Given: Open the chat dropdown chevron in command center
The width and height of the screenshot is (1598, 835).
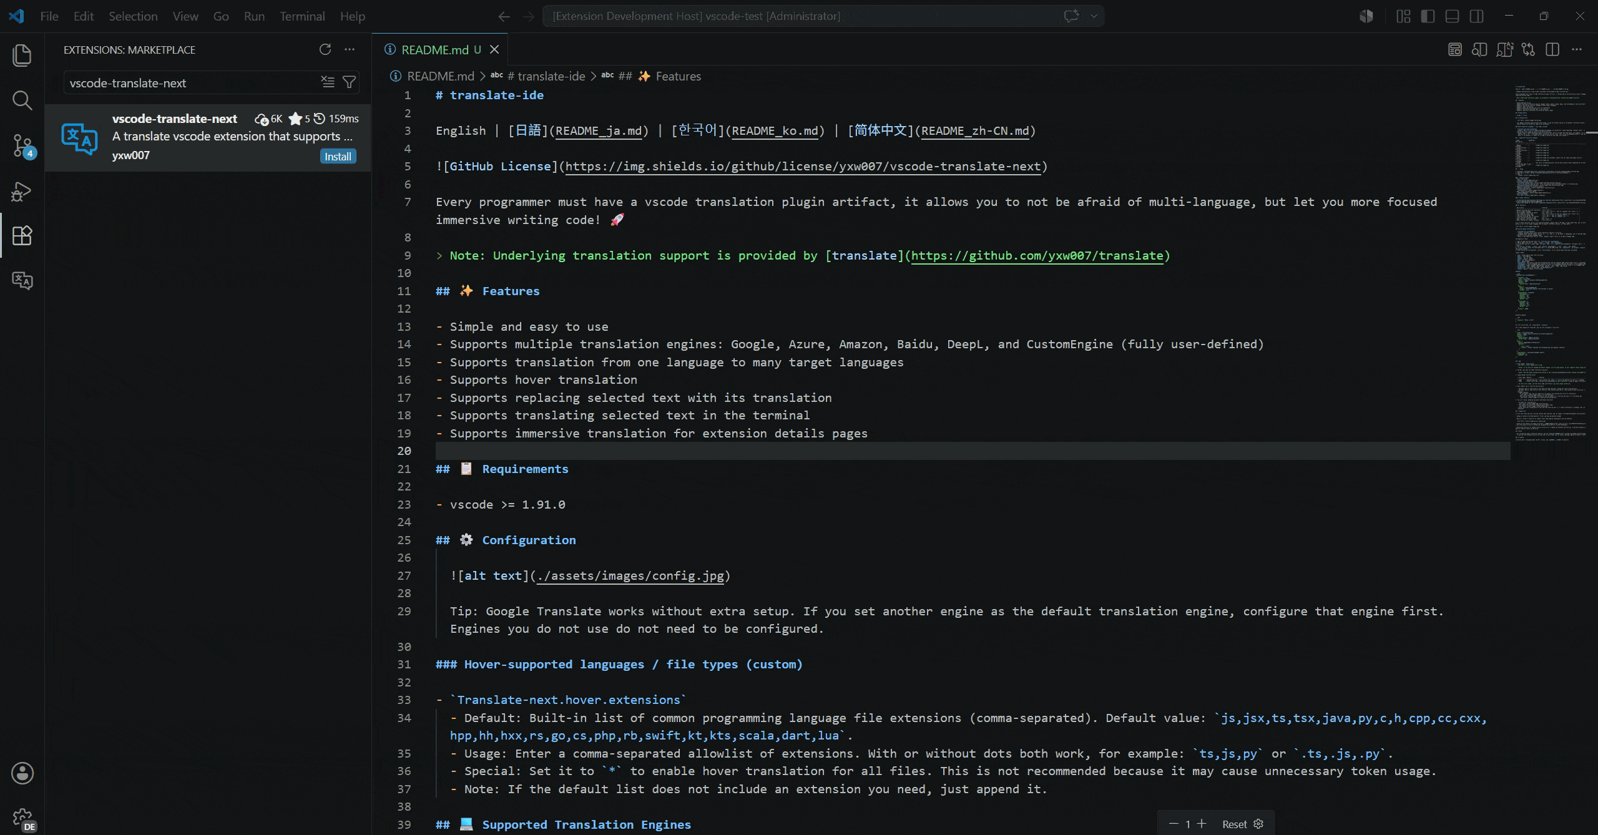Looking at the screenshot, I should coord(1094,16).
